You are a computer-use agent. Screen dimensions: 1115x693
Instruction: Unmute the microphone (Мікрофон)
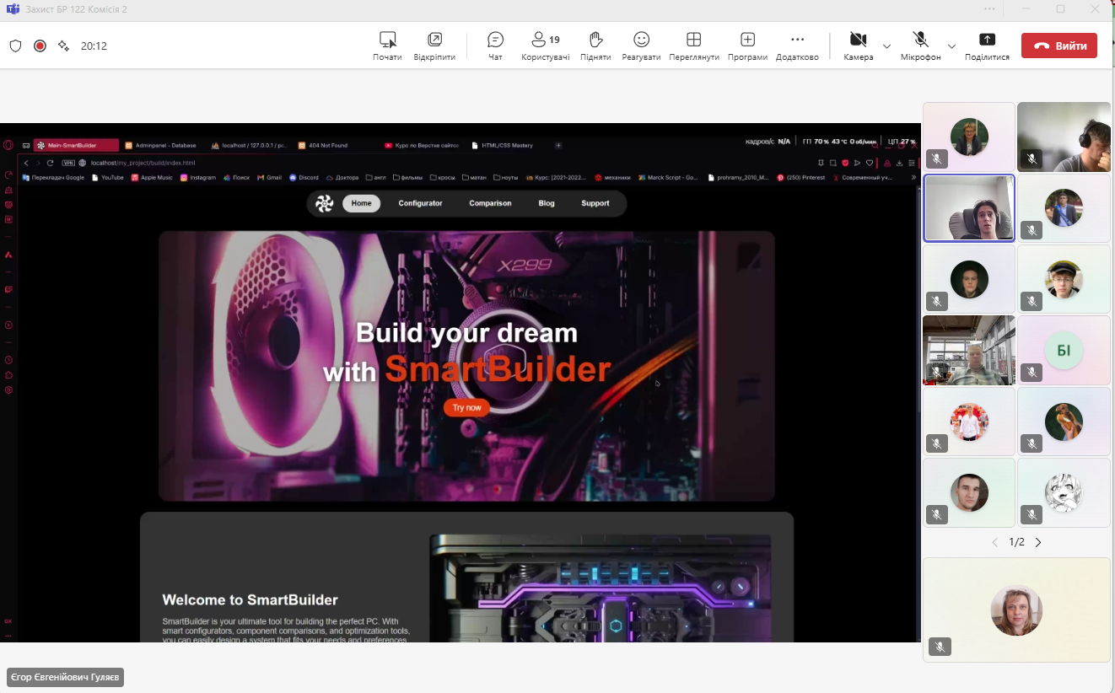(920, 46)
